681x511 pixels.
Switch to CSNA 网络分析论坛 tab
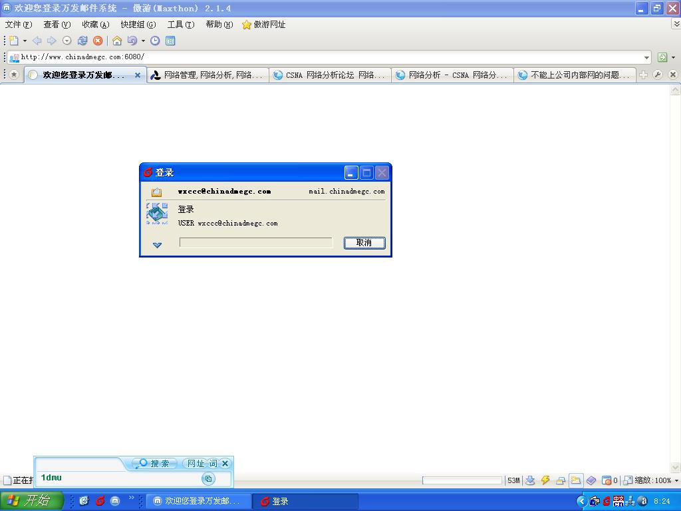click(330, 75)
